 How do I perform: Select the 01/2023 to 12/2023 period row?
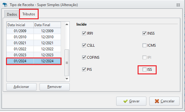pyautogui.click(x=34, y=55)
